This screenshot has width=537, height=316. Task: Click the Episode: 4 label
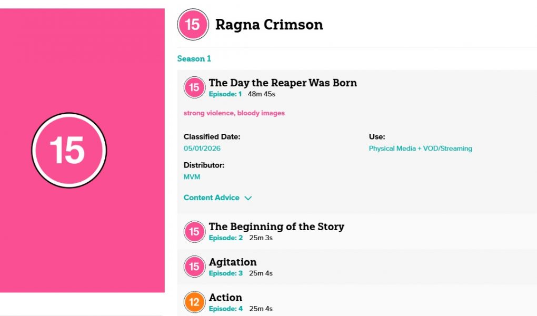[225, 309]
